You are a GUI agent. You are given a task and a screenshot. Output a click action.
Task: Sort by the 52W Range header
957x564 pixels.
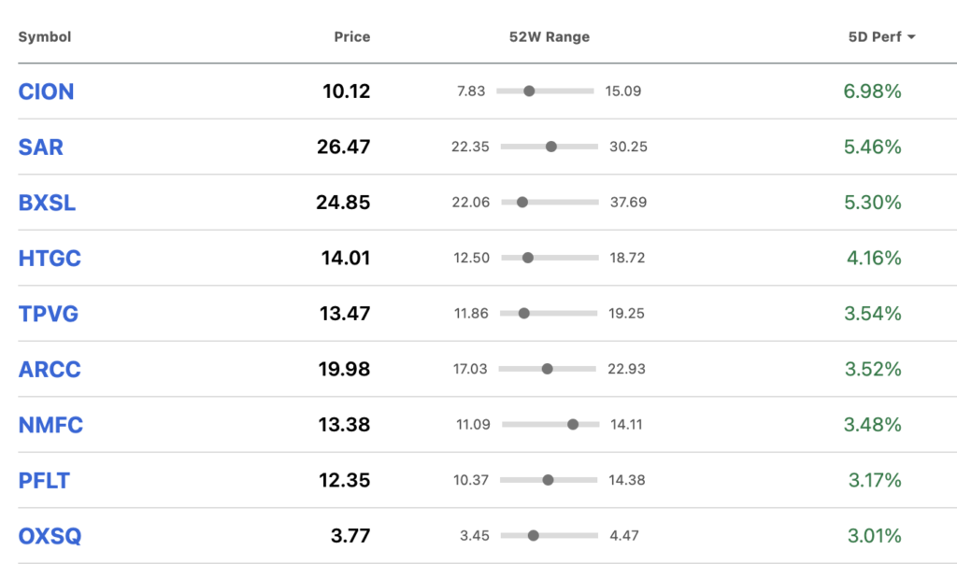pyautogui.click(x=550, y=36)
